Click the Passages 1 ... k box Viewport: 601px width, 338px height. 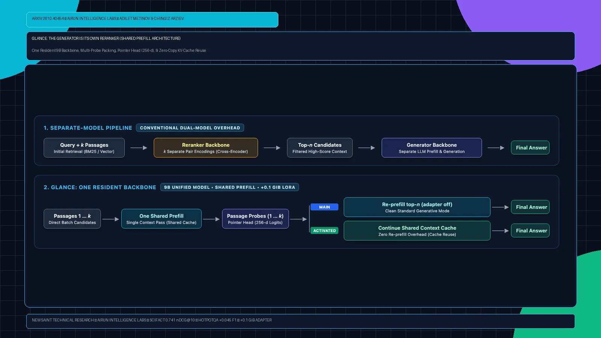72,219
